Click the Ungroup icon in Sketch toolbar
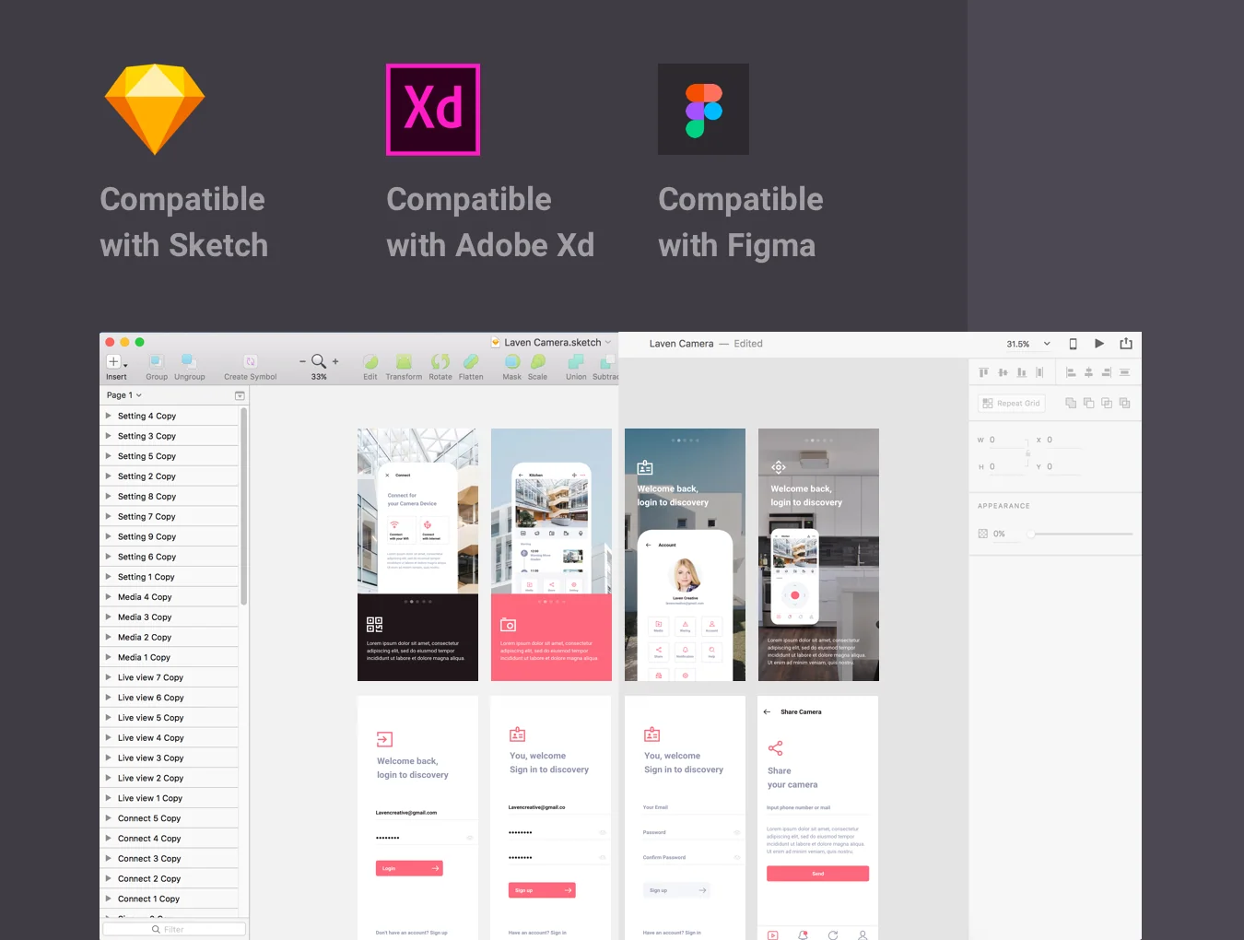The width and height of the screenshot is (1244, 940). pos(189,361)
